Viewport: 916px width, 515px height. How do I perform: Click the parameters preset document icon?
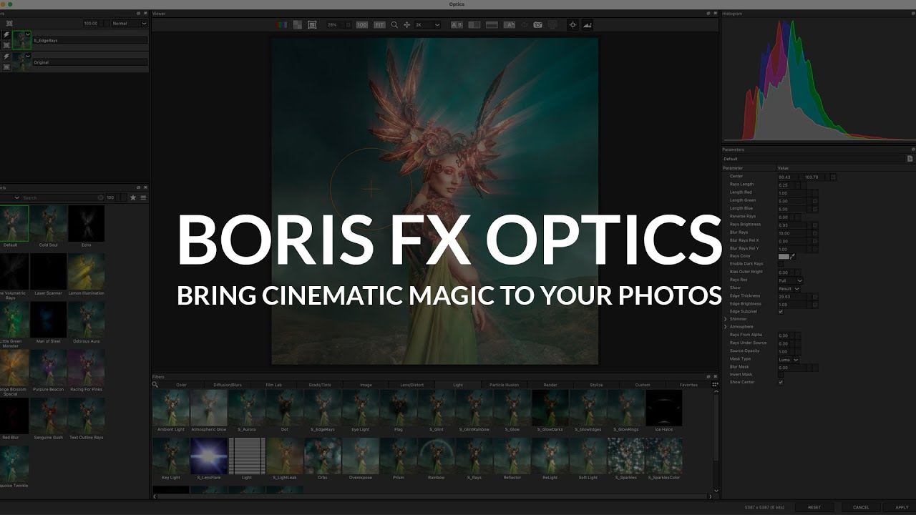tap(910, 159)
